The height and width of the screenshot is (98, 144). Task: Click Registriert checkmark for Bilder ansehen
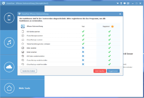tap(109, 48)
